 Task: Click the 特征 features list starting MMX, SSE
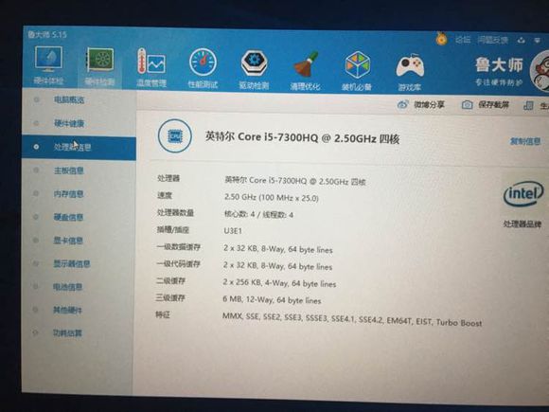pos(352,319)
